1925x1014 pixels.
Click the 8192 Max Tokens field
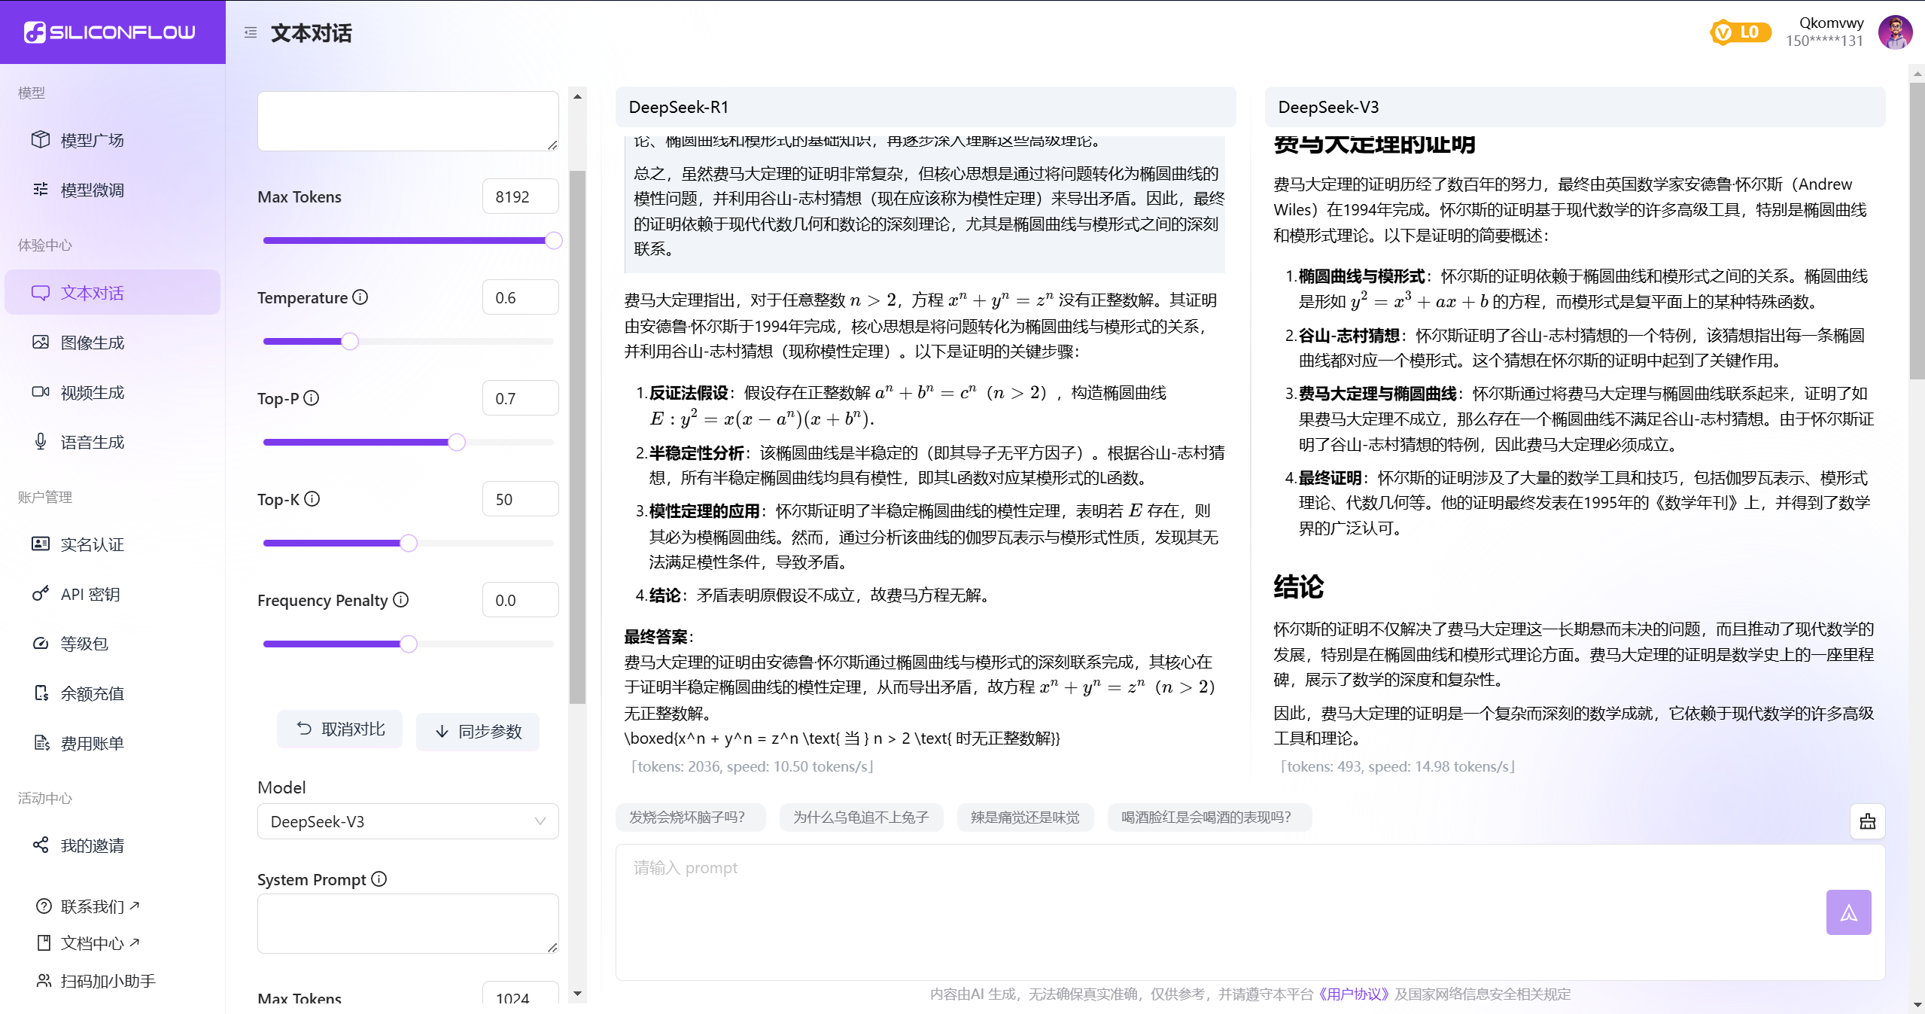[x=521, y=196]
